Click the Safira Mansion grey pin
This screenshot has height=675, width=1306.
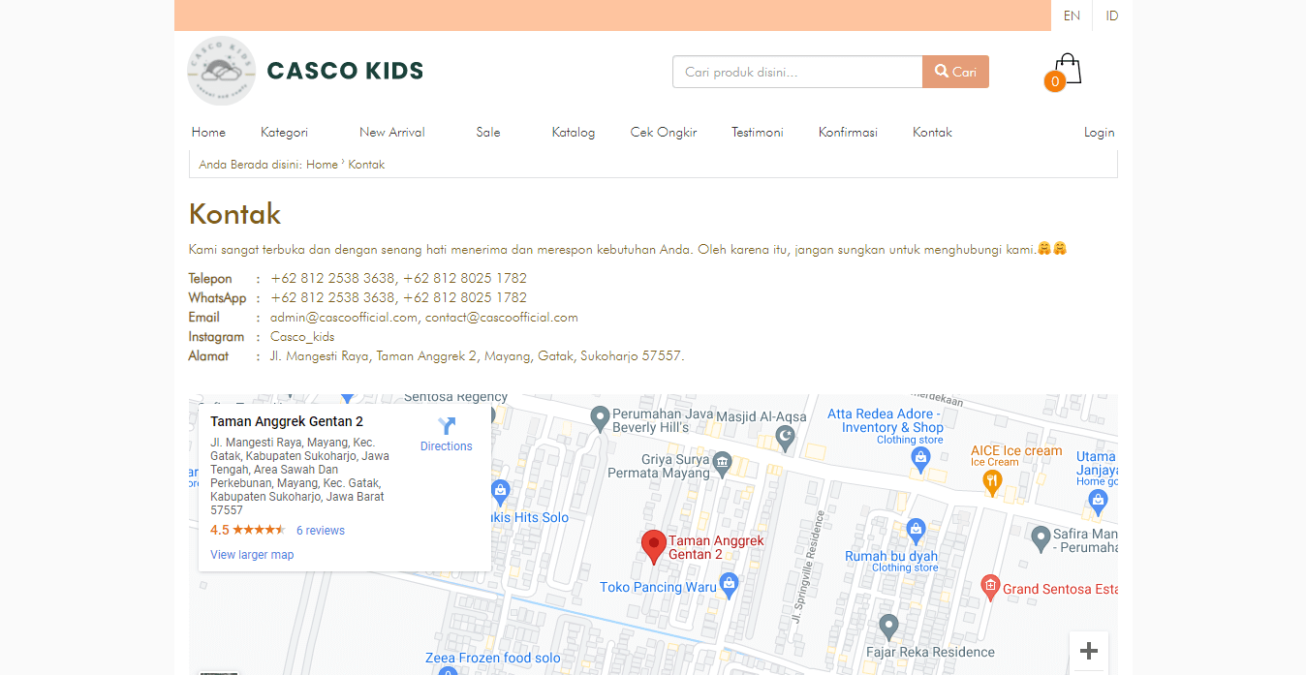pos(1041,537)
